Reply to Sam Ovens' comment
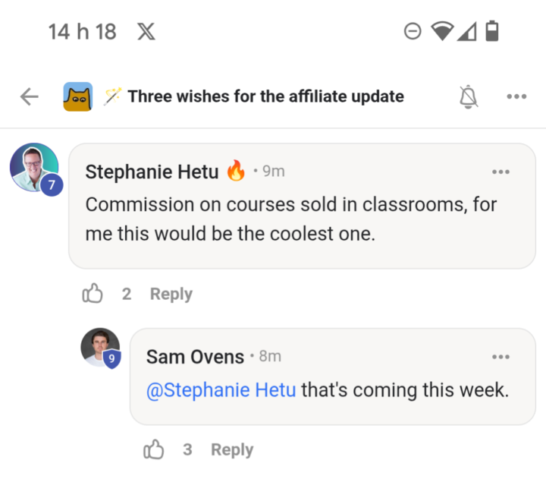This screenshot has height=479, width=546. pos(231,449)
